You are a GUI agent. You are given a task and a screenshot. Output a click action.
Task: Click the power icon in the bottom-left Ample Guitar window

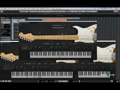(60, 67)
